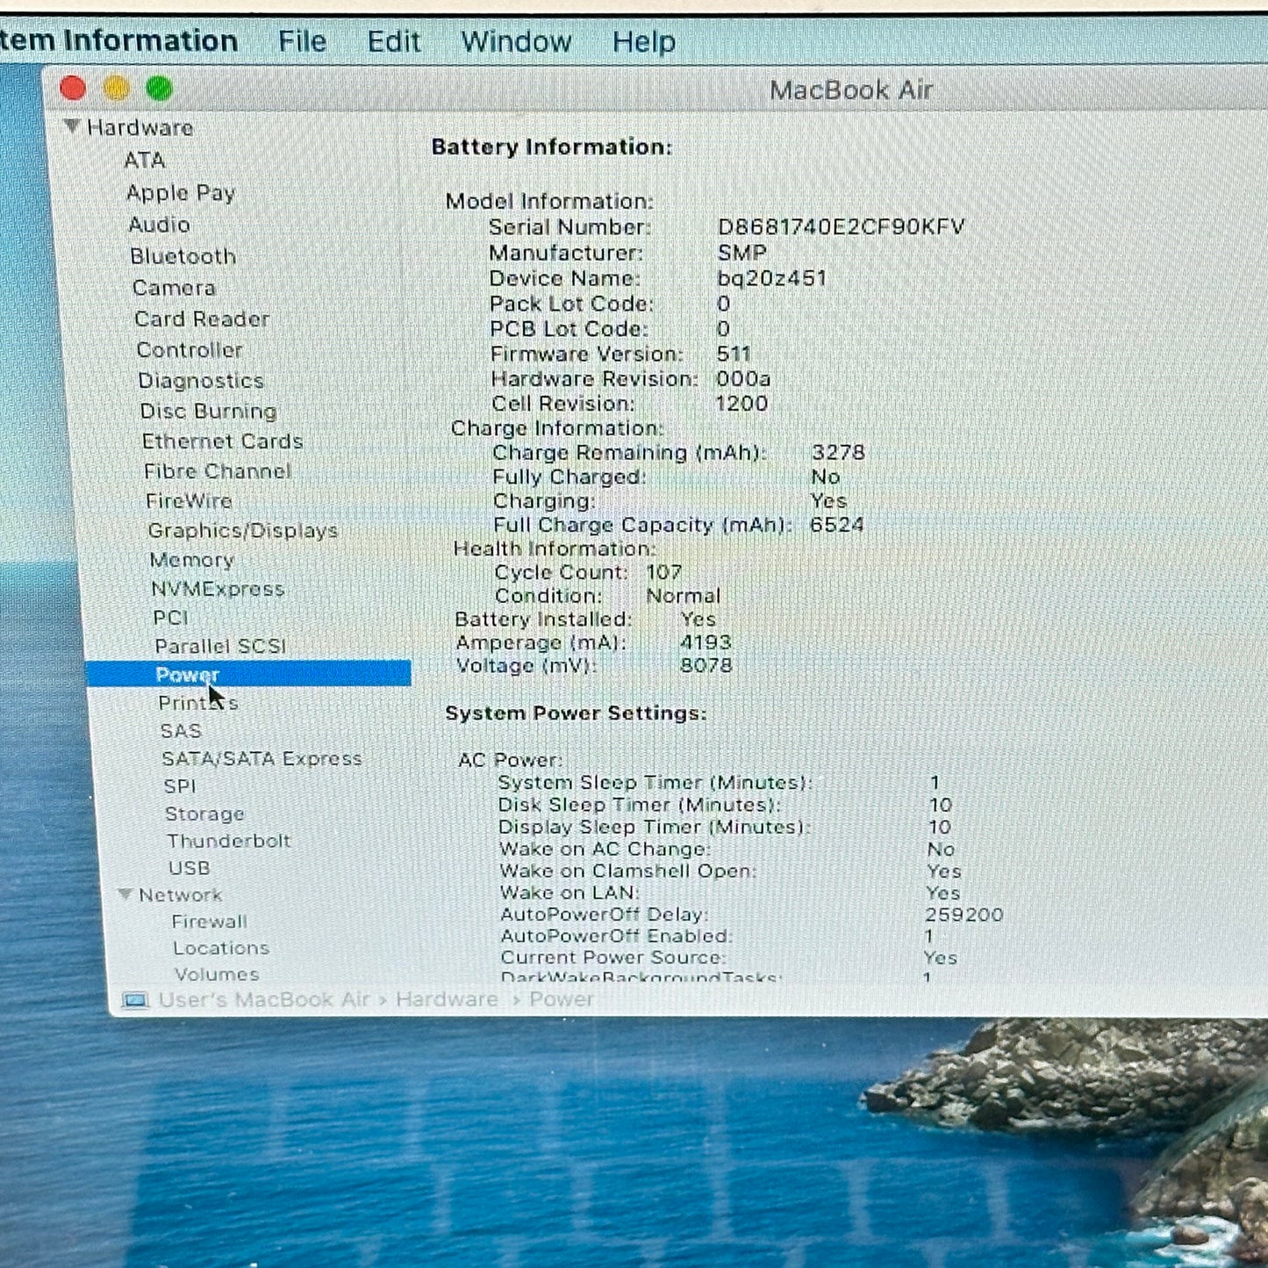Open the Edit menu
Image resolution: width=1268 pixels, height=1268 pixels.
[x=393, y=41]
